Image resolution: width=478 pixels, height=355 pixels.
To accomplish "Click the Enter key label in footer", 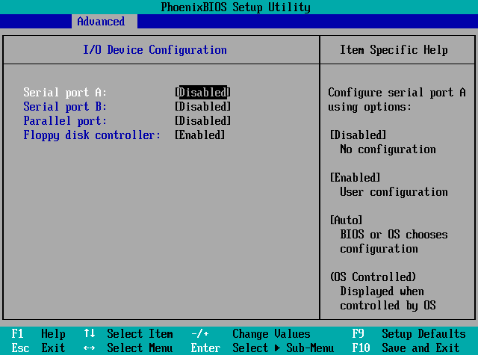I will click(x=205, y=348).
